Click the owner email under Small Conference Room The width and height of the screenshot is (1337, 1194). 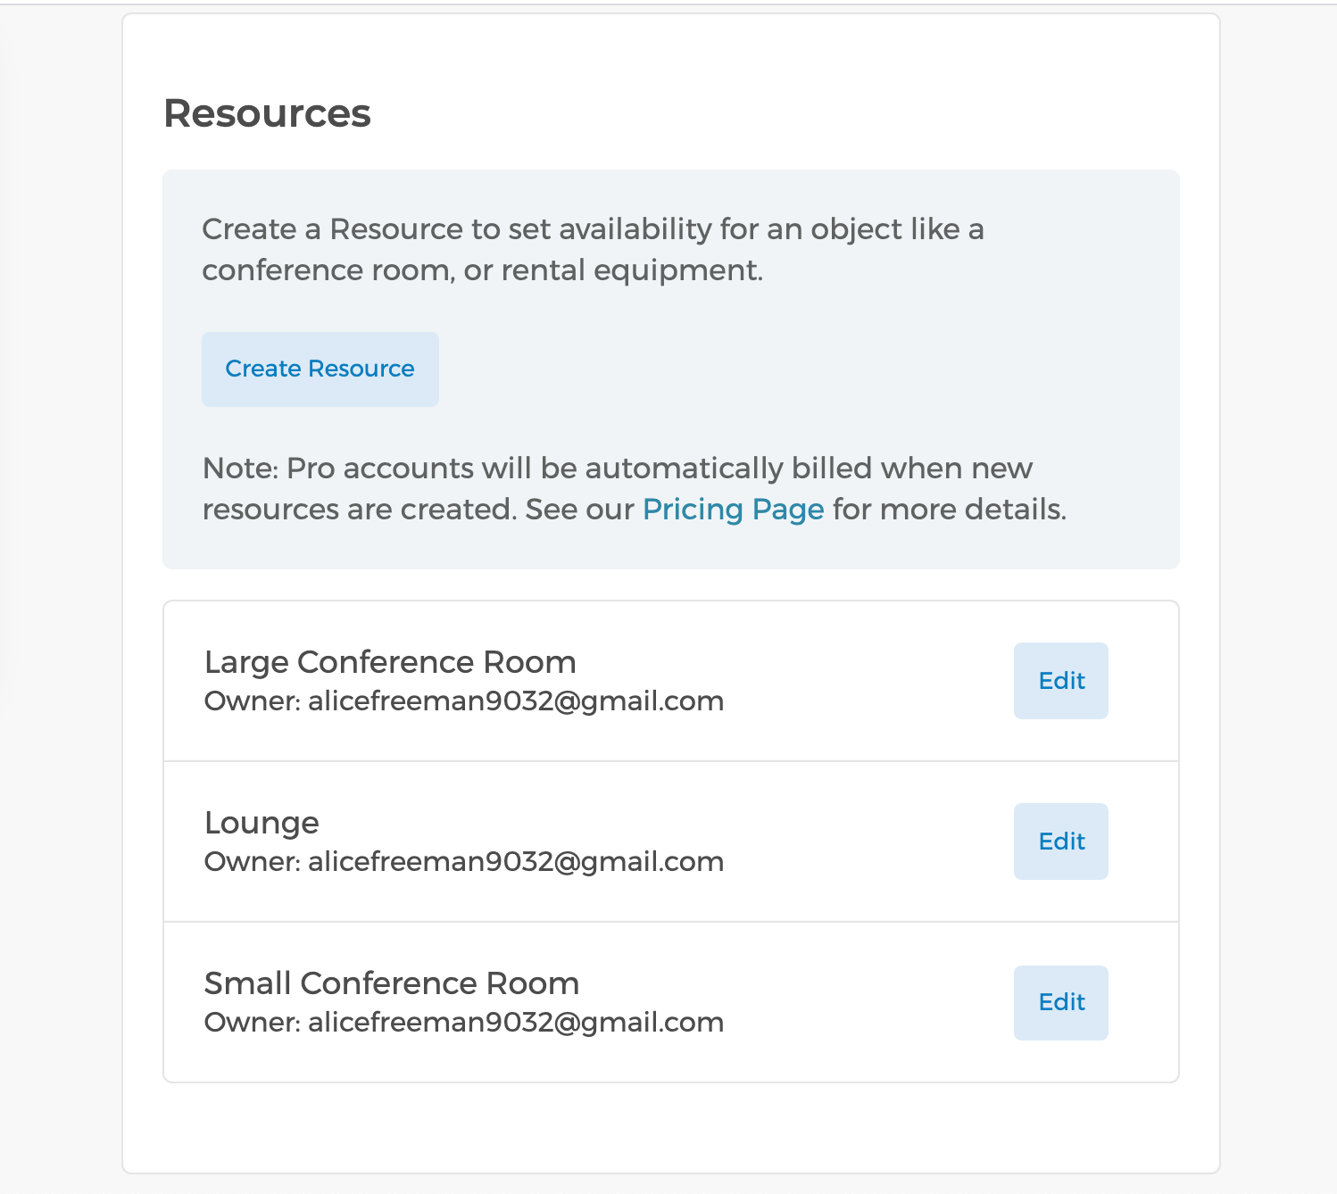click(516, 1023)
